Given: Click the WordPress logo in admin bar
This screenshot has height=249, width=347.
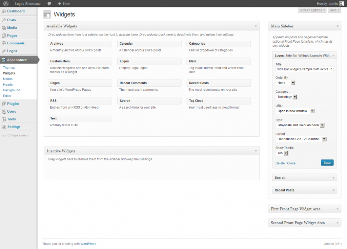Looking at the screenshot, I should [6, 4].
